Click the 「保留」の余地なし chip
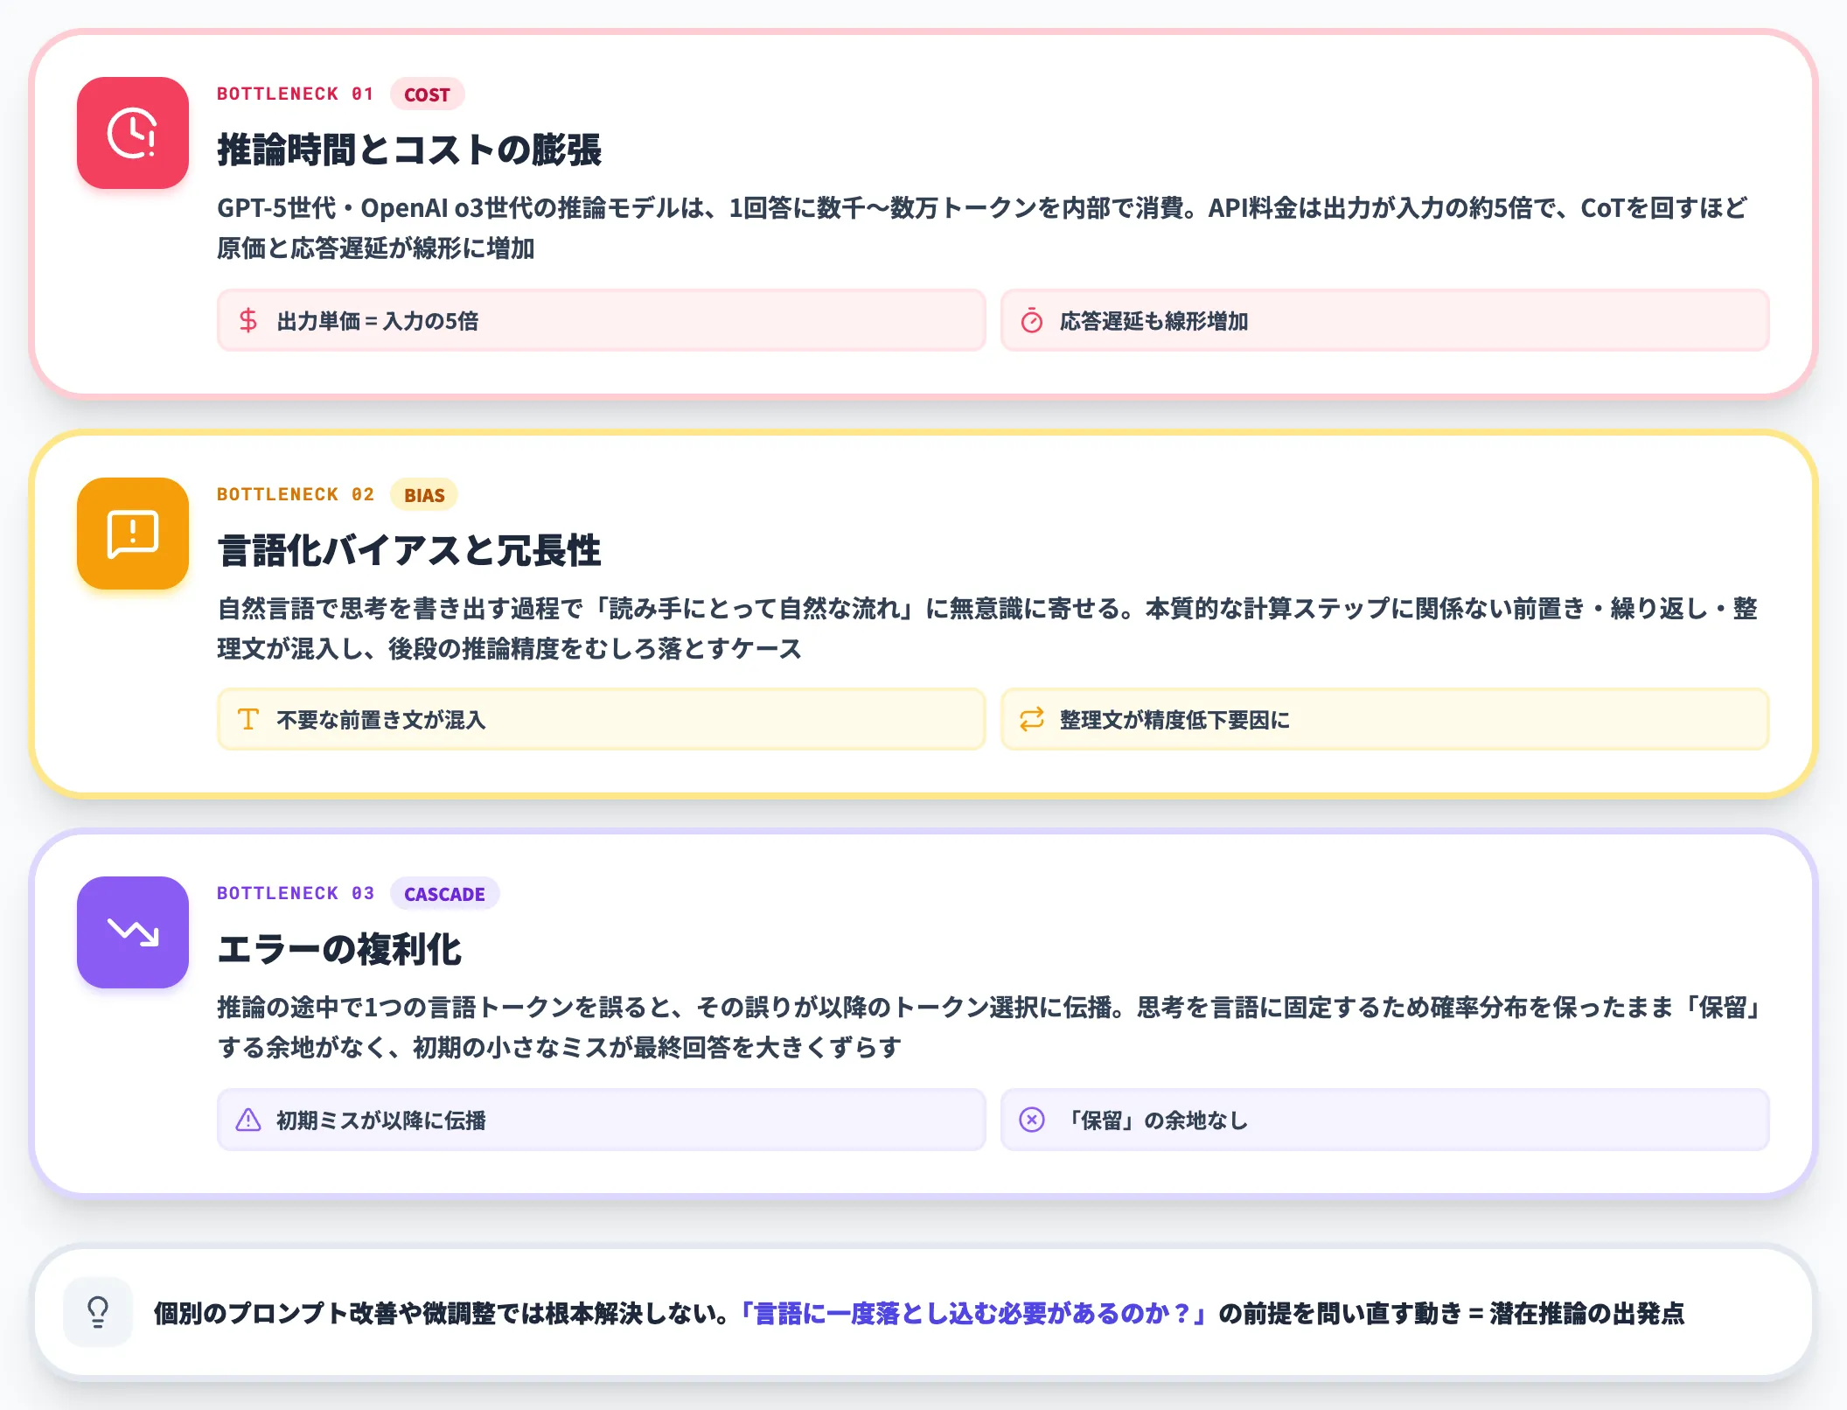The width and height of the screenshot is (1847, 1410). [1385, 1120]
